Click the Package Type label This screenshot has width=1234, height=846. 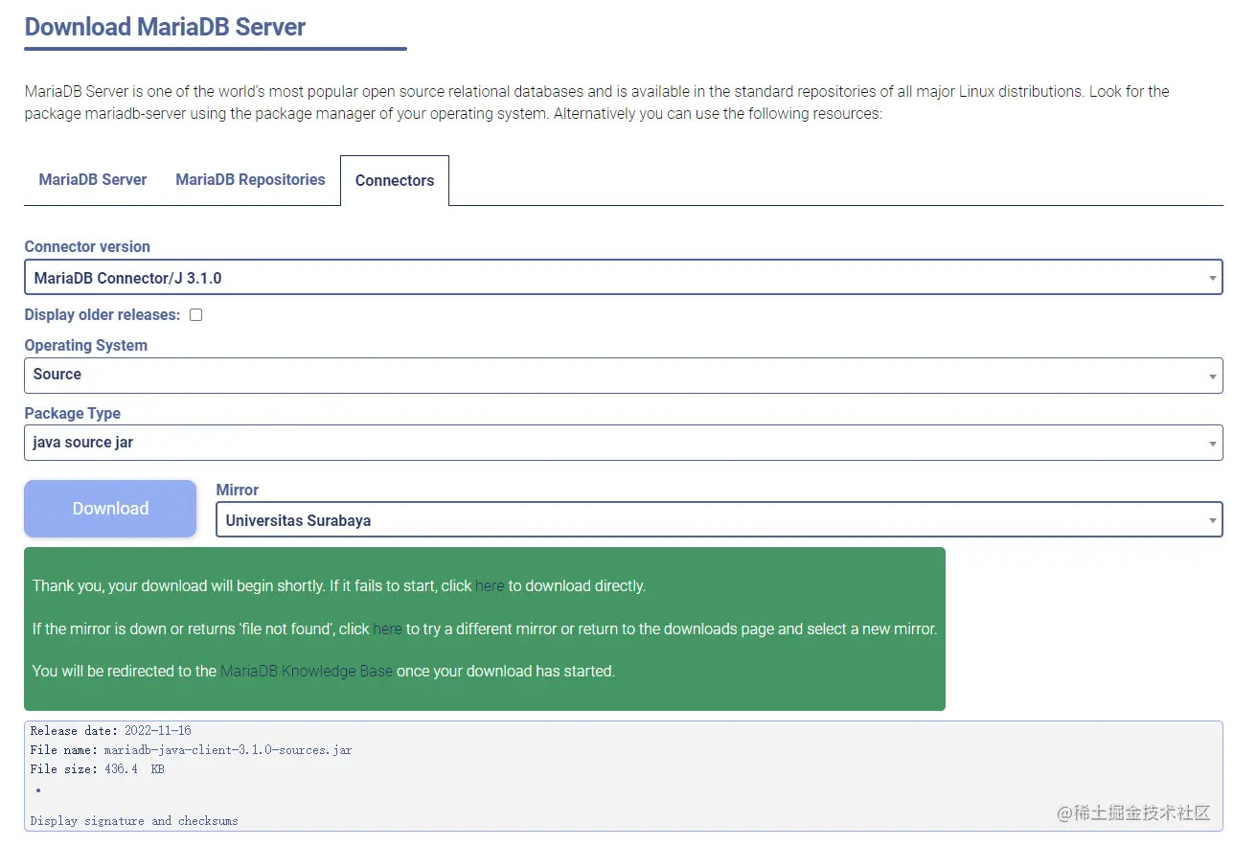point(73,413)
